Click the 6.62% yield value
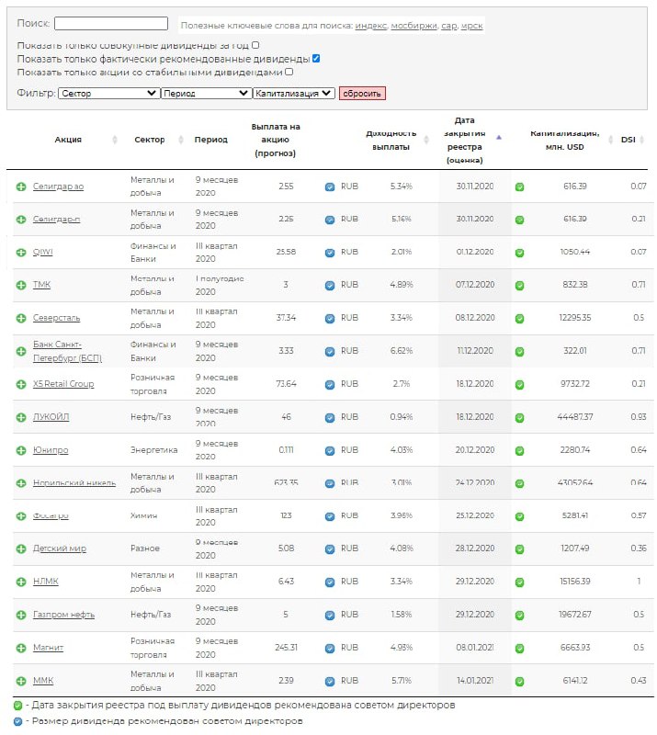 point(402,351)
